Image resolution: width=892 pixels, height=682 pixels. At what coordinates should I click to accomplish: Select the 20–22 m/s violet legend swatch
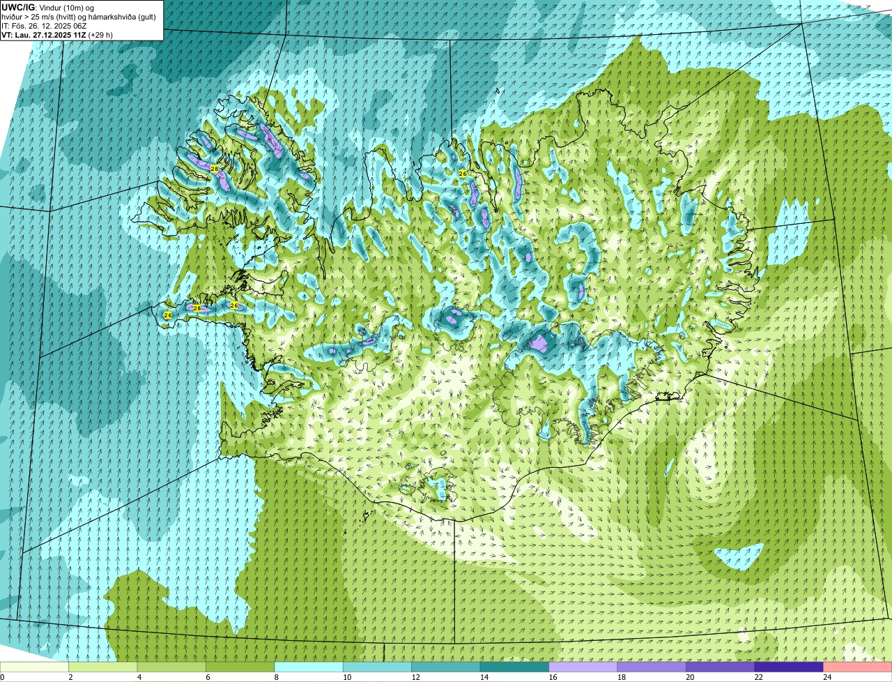(x=721, y=667)
